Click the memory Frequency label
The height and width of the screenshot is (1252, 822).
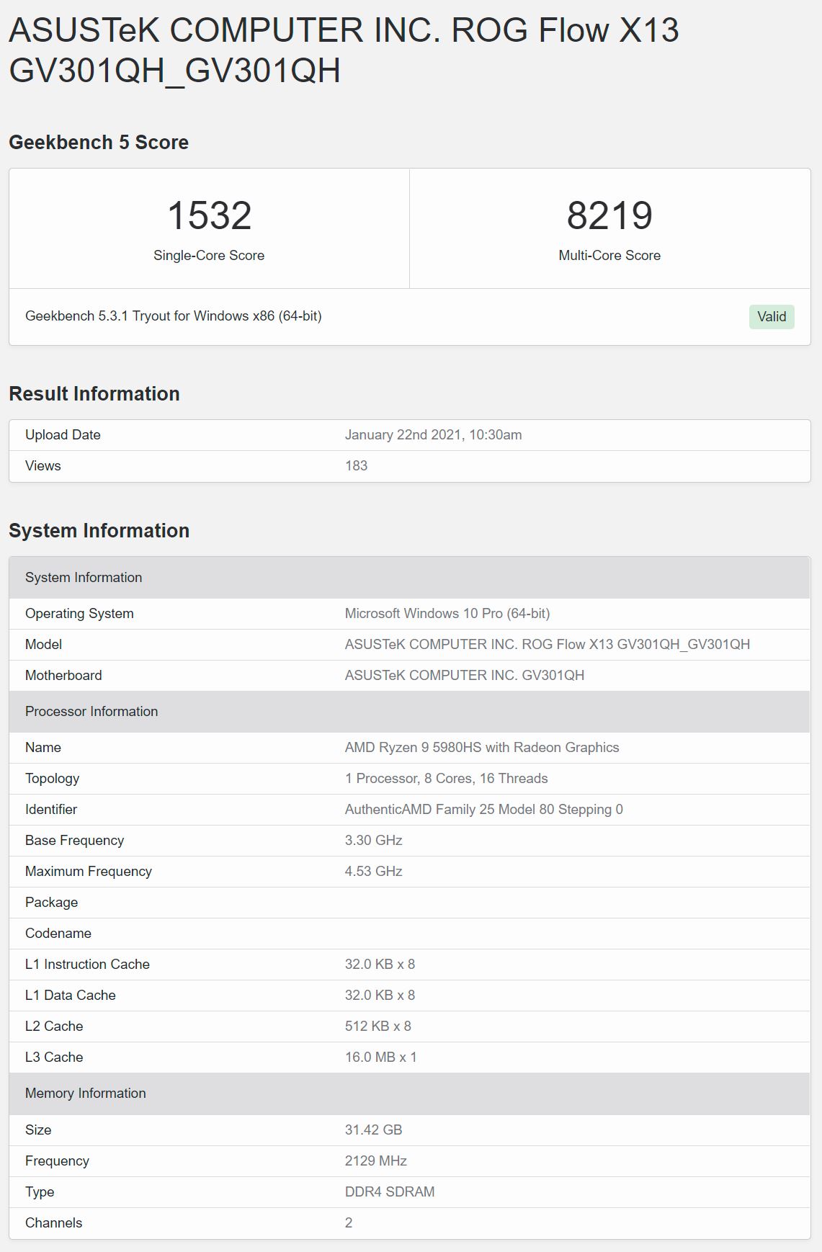(58, 1161)
